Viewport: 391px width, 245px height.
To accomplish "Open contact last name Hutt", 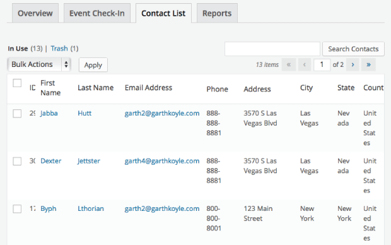I will coord(85,114).
